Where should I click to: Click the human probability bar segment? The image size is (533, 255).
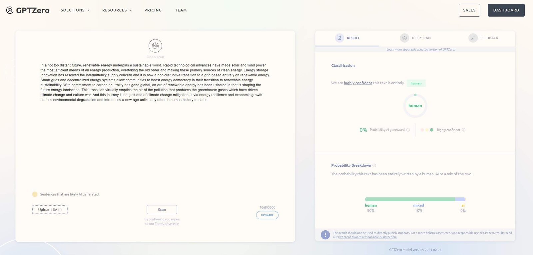(410, 199)
